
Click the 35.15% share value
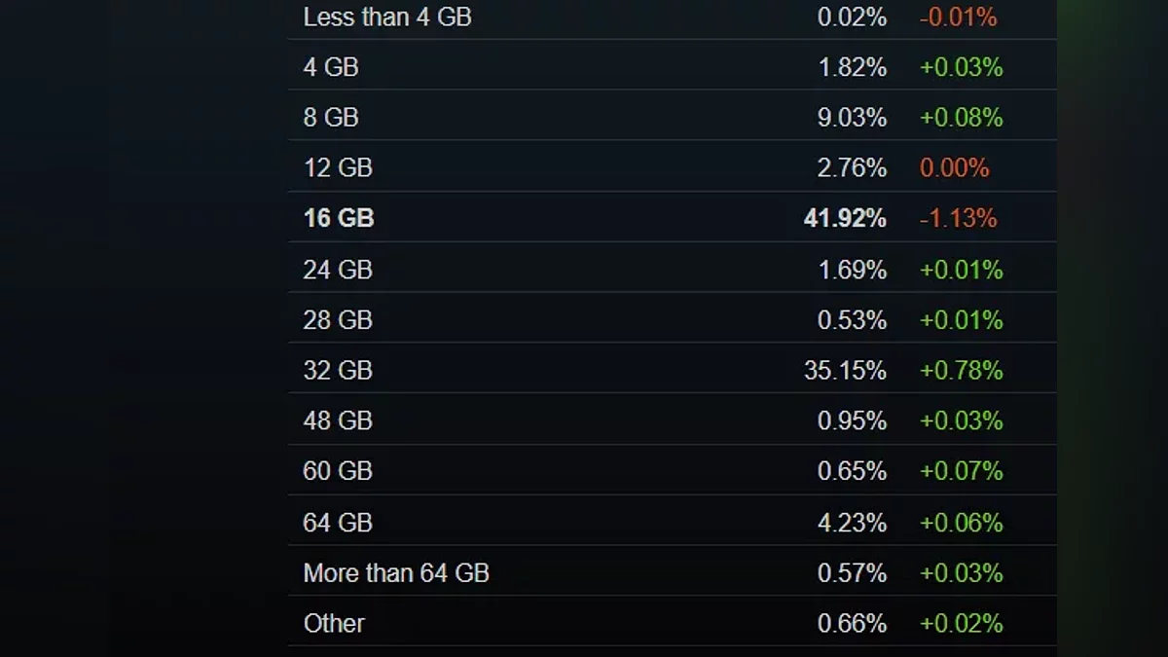coord(845,371)
